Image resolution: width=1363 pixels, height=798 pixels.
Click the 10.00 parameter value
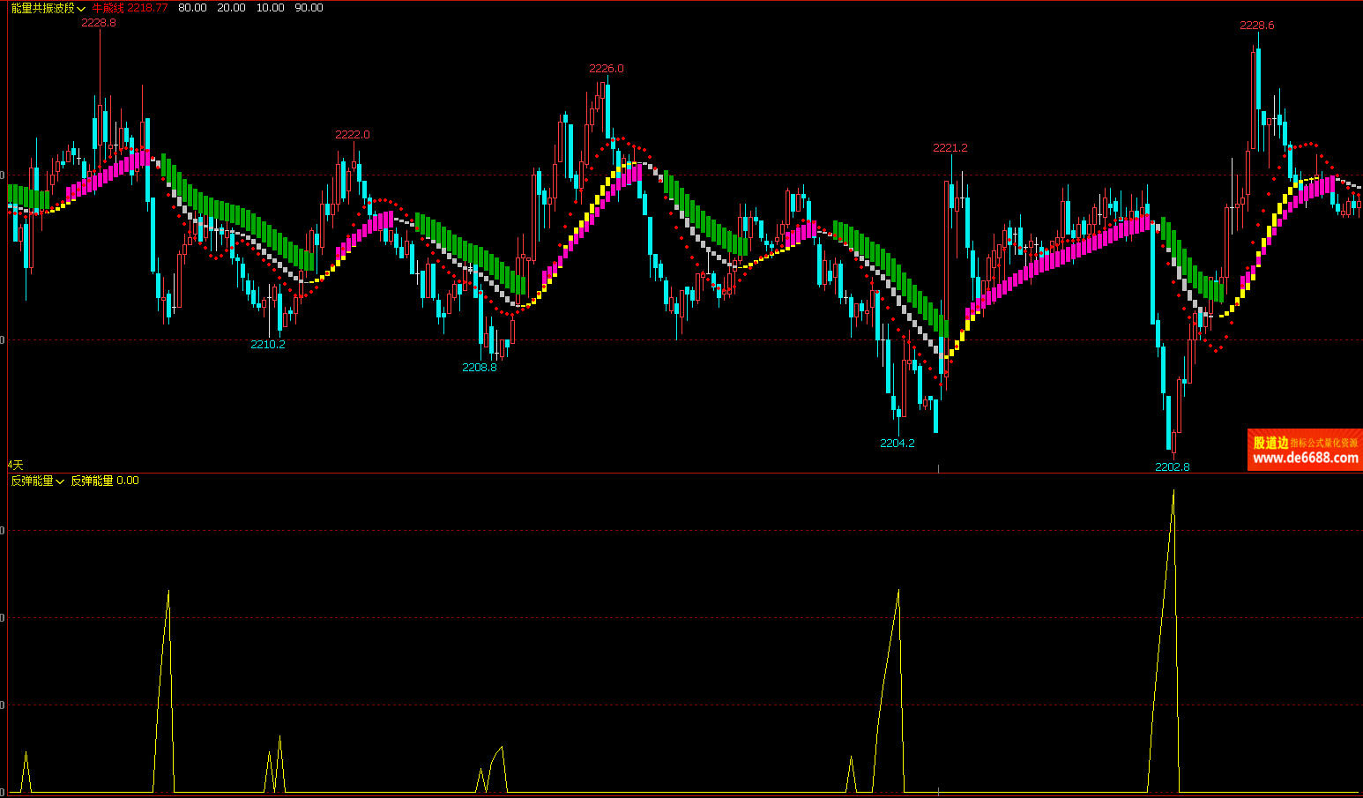(270, 8)
